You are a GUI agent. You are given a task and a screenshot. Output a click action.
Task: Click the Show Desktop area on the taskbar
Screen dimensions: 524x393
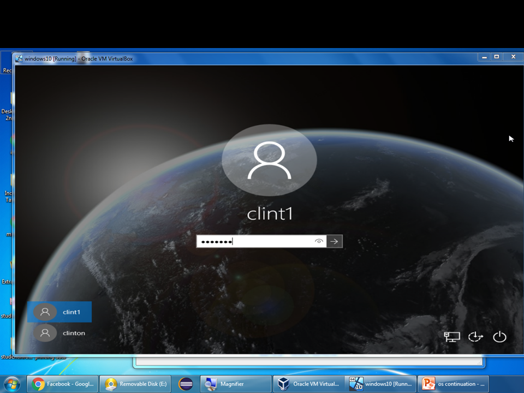(521, 384)
